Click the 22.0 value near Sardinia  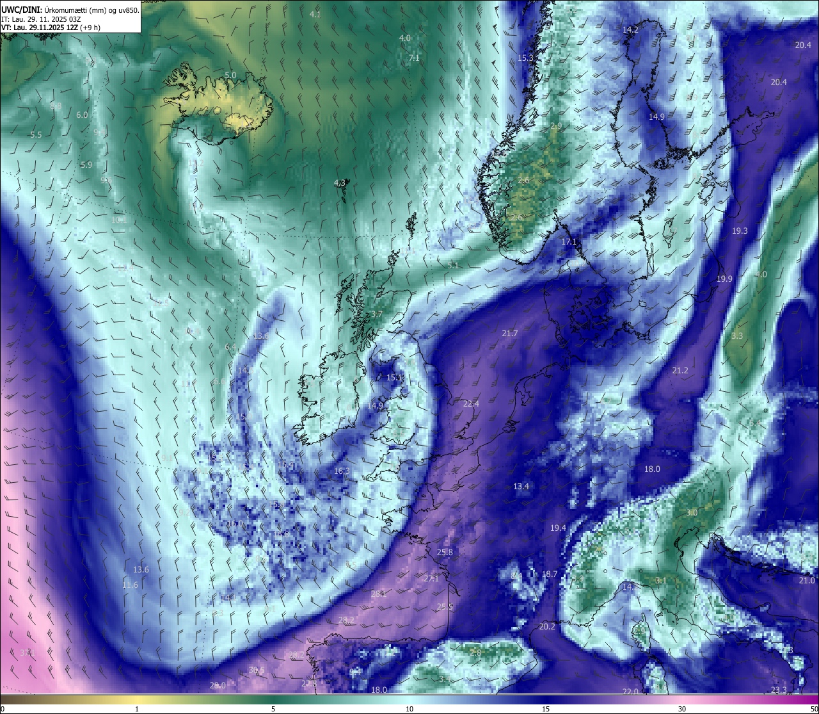tap(630, 691)
